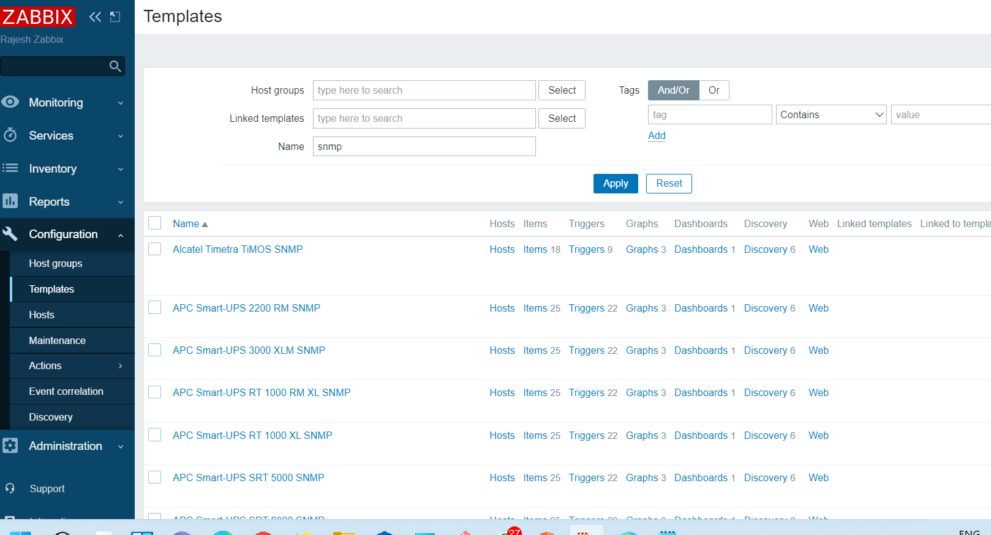
Task: Toggle sidebar kiosk/hide mode icon
Action: pos(115,17)
